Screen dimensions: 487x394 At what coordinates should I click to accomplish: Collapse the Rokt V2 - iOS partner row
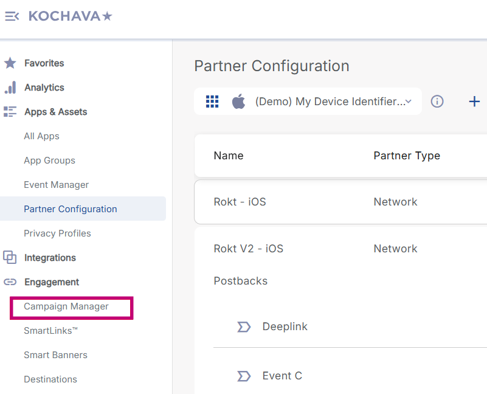pyautogui.click(x=249, y=249)
